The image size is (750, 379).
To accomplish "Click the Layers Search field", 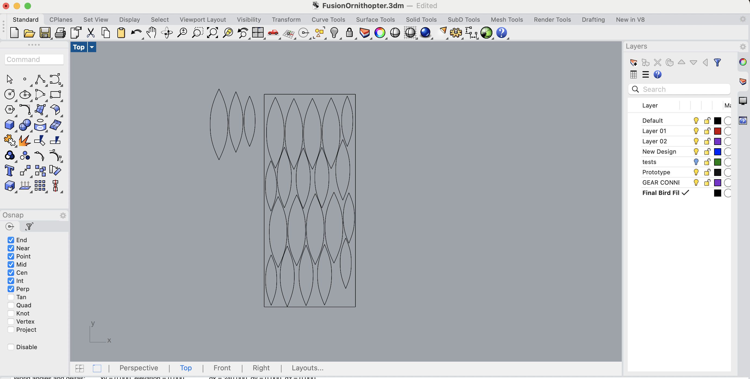I will [x=679, y=89].
